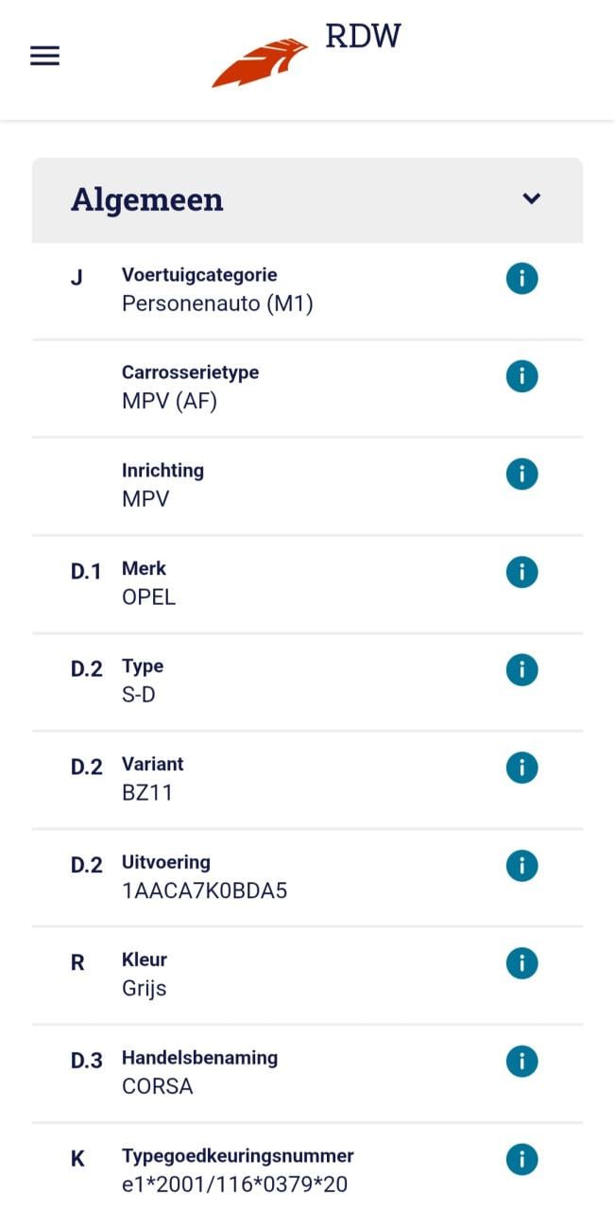Show info for Carrosserietype
Screen dimensions: 615x1210
click(521, 376)
